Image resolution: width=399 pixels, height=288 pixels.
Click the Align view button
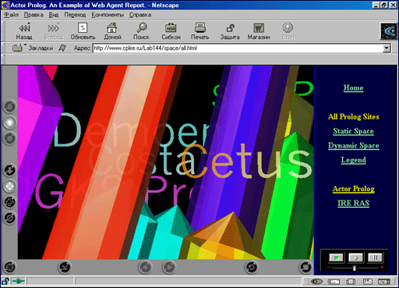[x=65, y=267]
